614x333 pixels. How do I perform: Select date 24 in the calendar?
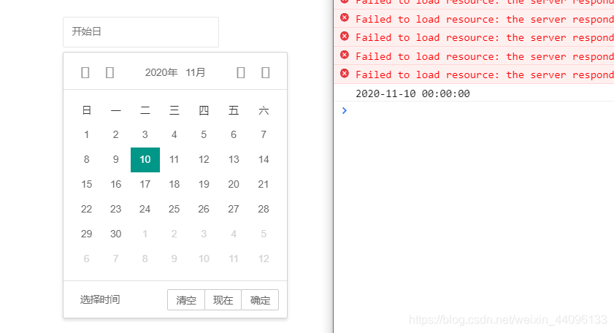[145, 209]
